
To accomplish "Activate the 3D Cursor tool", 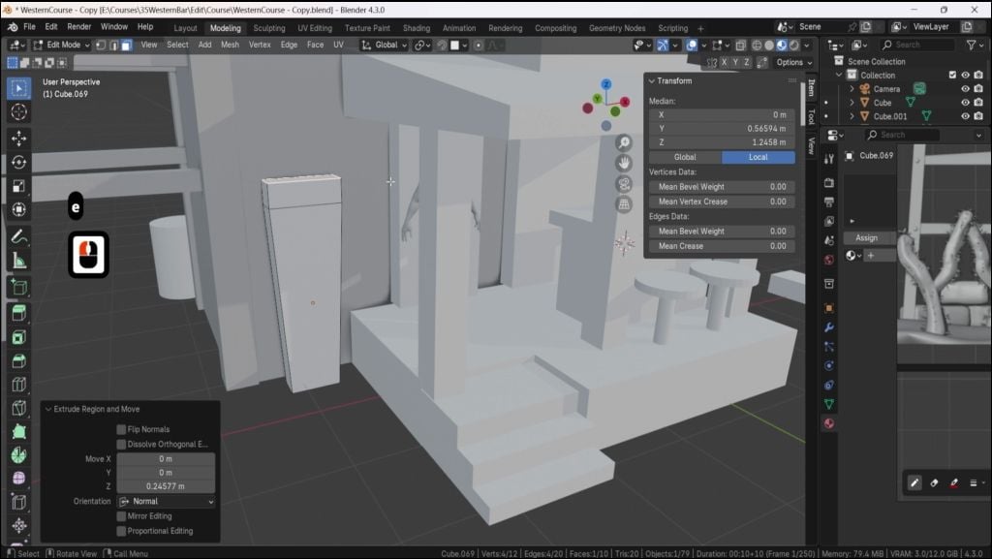I will [x=18, y=112].
